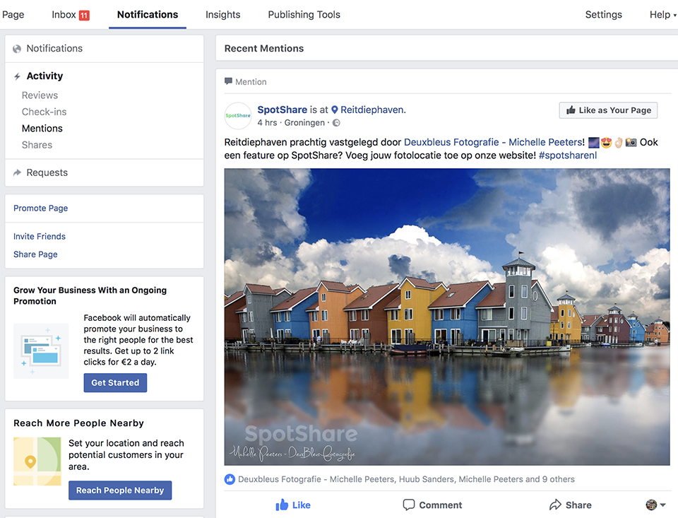
Task: Open the Huub Sanders name in likes
Action: tap(427, 479)
